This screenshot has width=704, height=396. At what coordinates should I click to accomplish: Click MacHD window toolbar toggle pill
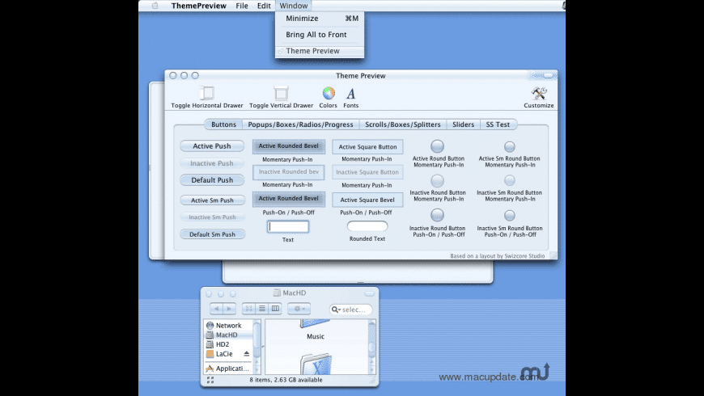tap(370, 293)
